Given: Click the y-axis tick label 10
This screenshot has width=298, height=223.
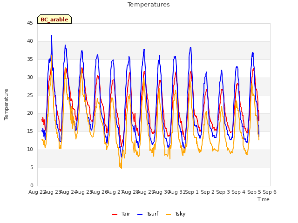Looking at the screenshot, I should tap(30, 150).
